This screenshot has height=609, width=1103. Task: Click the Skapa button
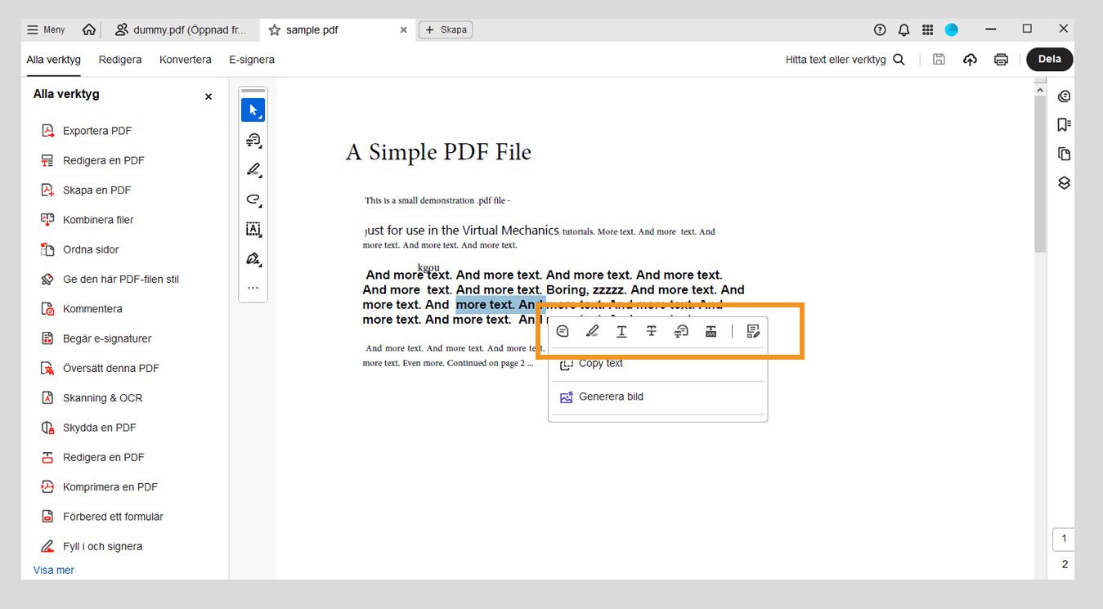[x=446, y=29]
